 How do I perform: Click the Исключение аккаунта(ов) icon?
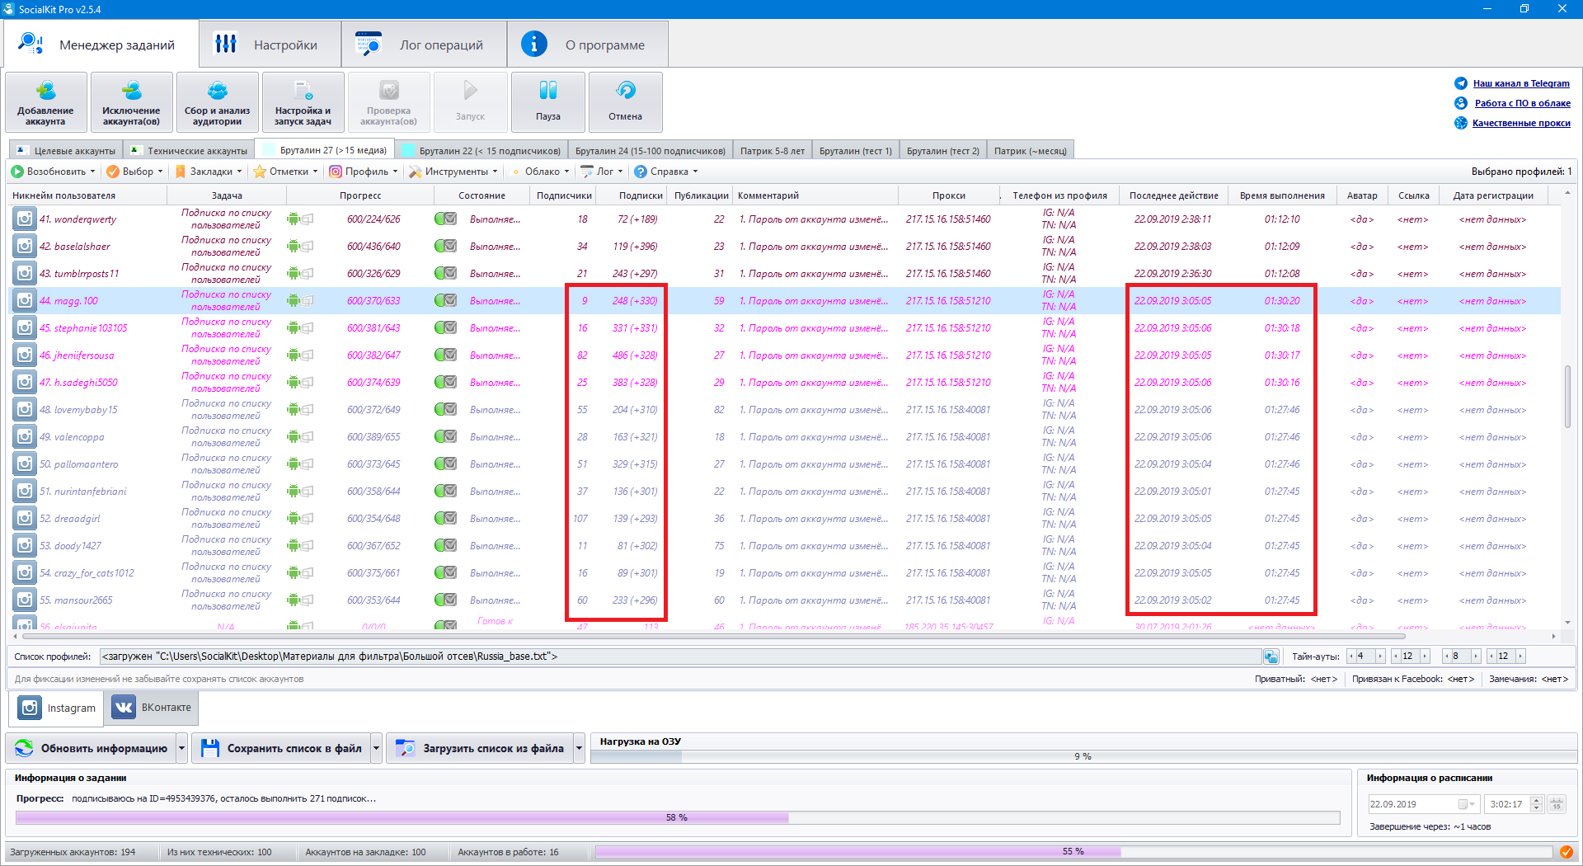tap(132, 91)
